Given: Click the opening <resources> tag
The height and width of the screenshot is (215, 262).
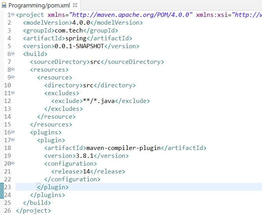Looking at the screenshot, I should tap(49, 70).
